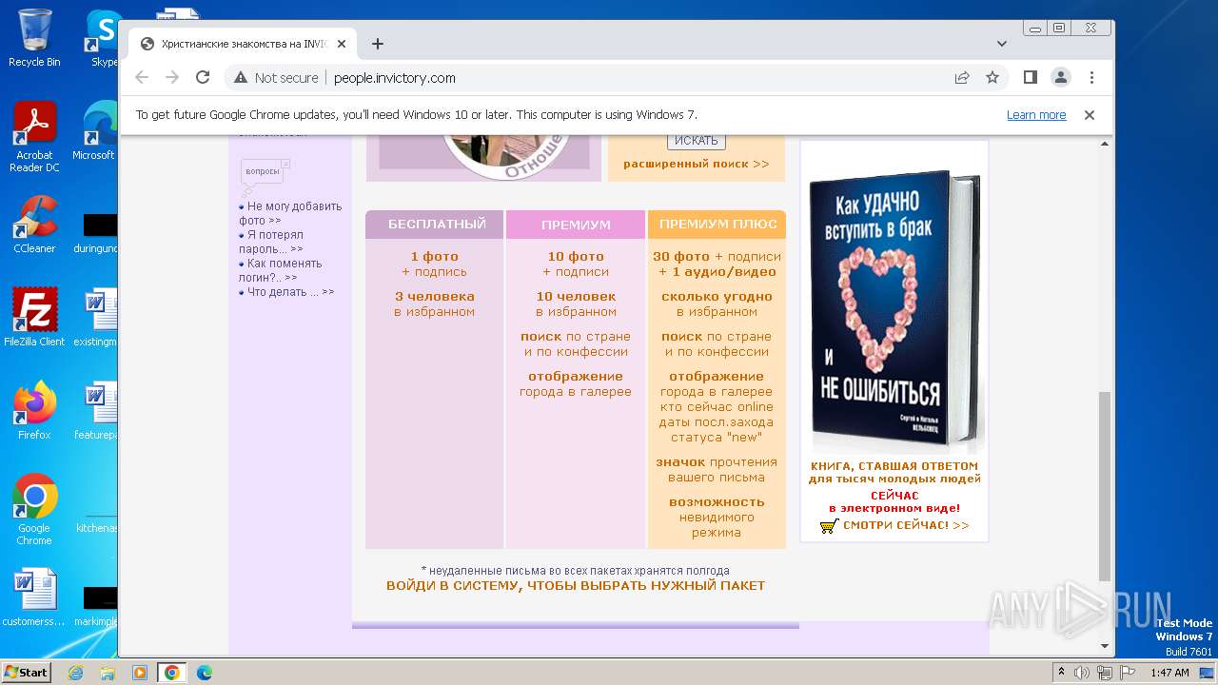Screen dimensions: 1218x685
Task: Open media player taskbar icon
Action: (x=140, y=673)
